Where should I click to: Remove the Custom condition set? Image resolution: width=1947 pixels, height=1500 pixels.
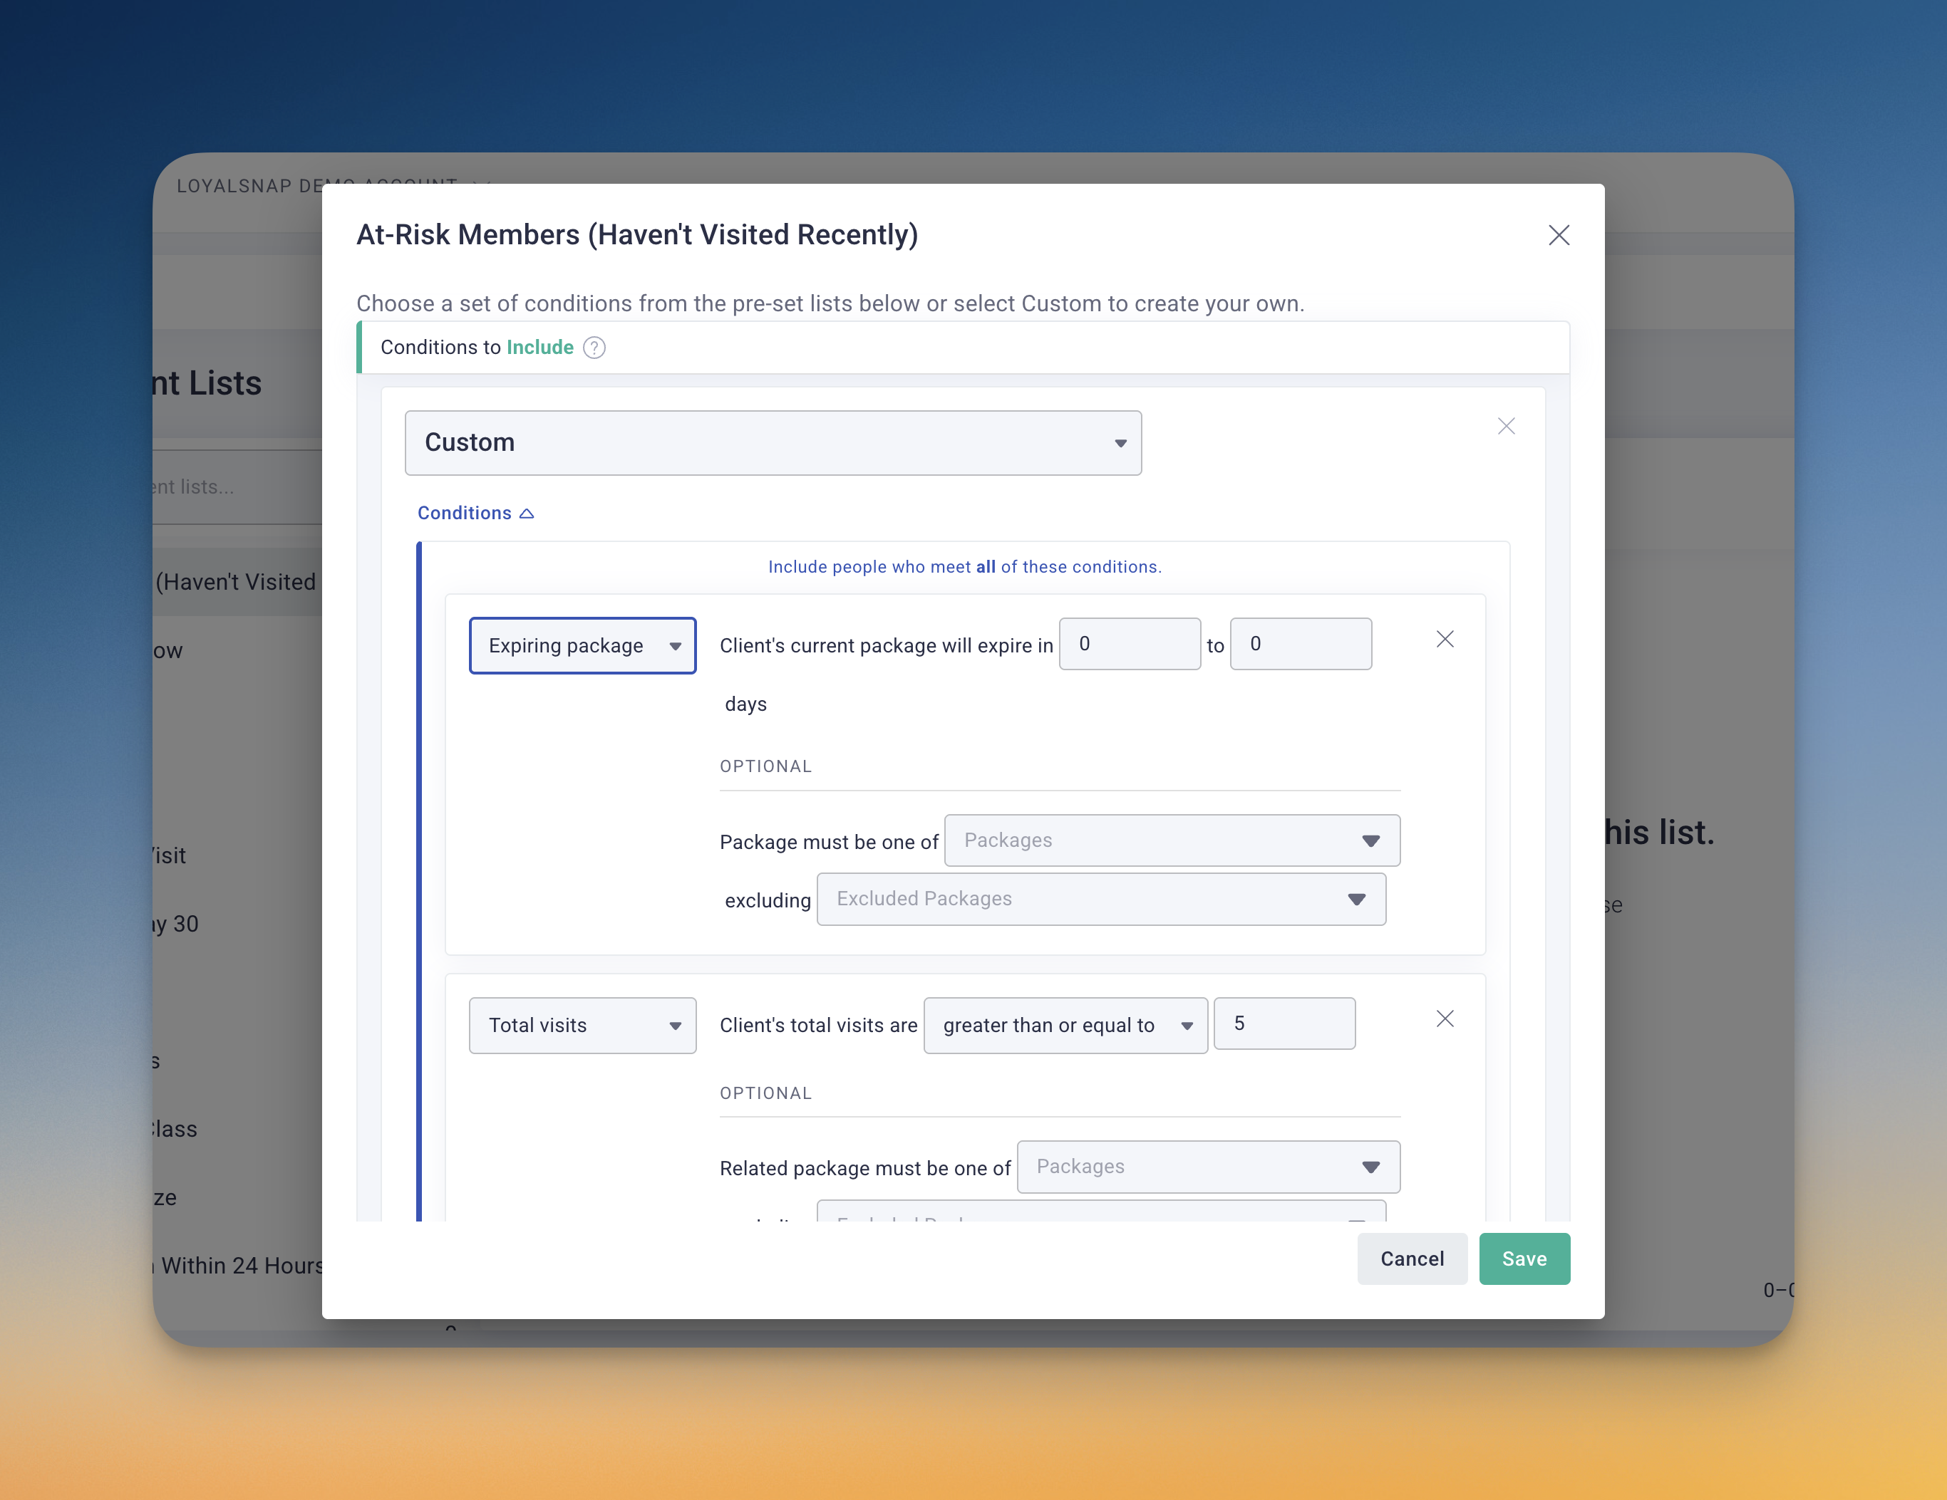click(x=1506, y=427)
